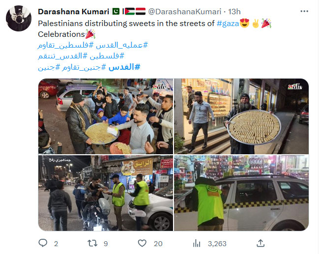The width and height of the screenshot is (319, 254).
Task: Open the three-dot more options menu
Action: 304,11
